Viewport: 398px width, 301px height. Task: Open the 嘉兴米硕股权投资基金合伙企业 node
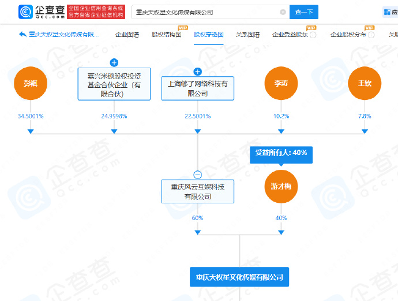114,84
